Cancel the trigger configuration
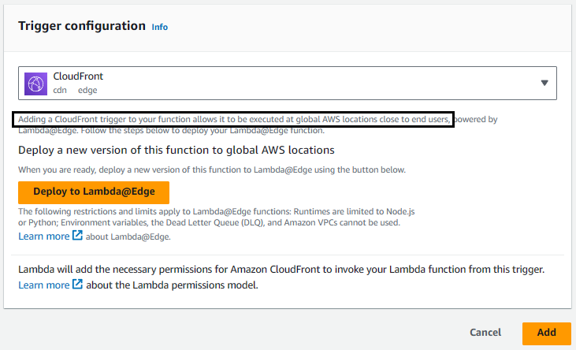576x350 pixels. click(x=485, y=333)
